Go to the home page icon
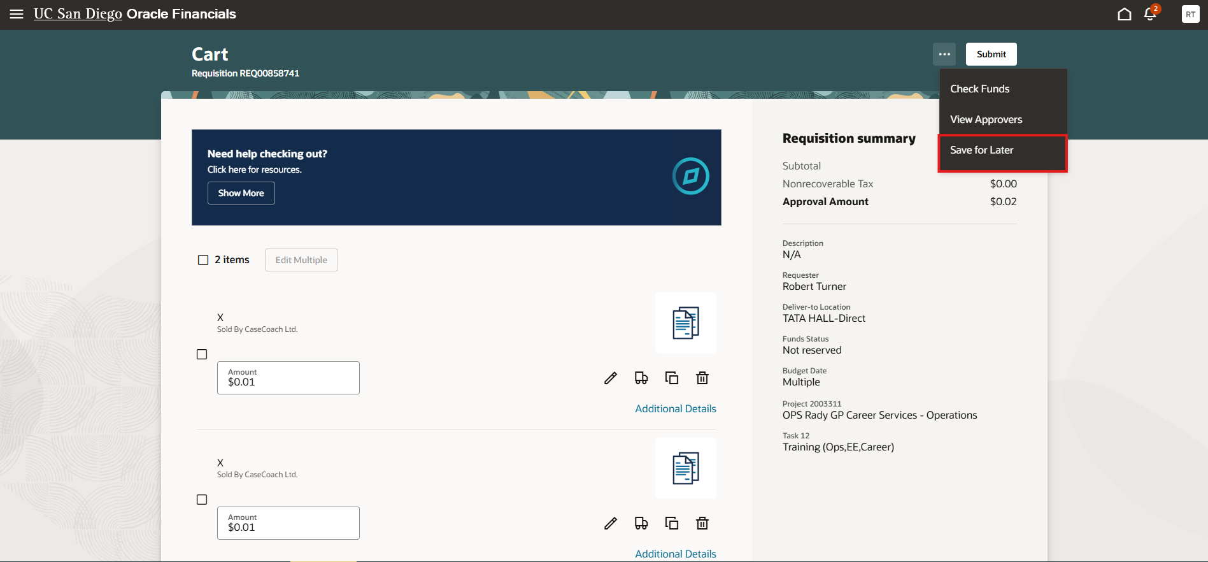This screenshot has height=562, width=1208. pos(1125,14)
